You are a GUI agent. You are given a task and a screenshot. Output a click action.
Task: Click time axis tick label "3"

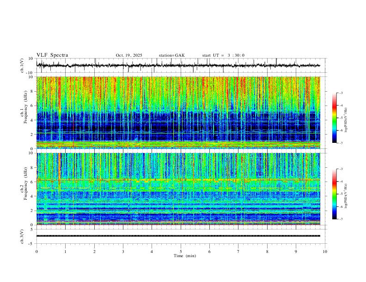(x=123, y=252)
